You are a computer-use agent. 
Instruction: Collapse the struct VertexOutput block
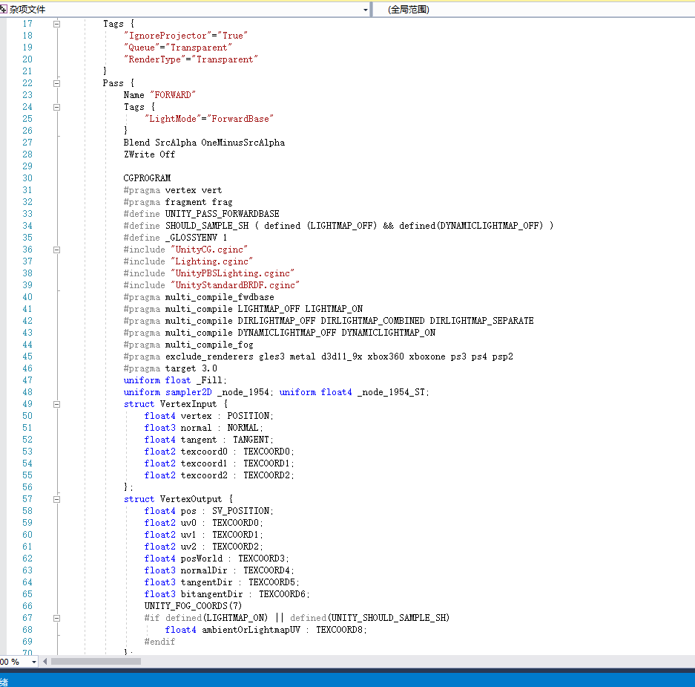coord(57,499)
